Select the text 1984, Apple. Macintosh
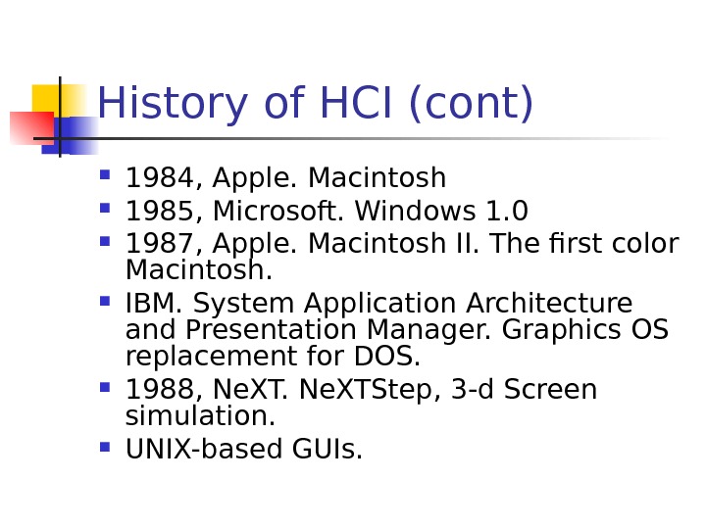 pos(285,179)
